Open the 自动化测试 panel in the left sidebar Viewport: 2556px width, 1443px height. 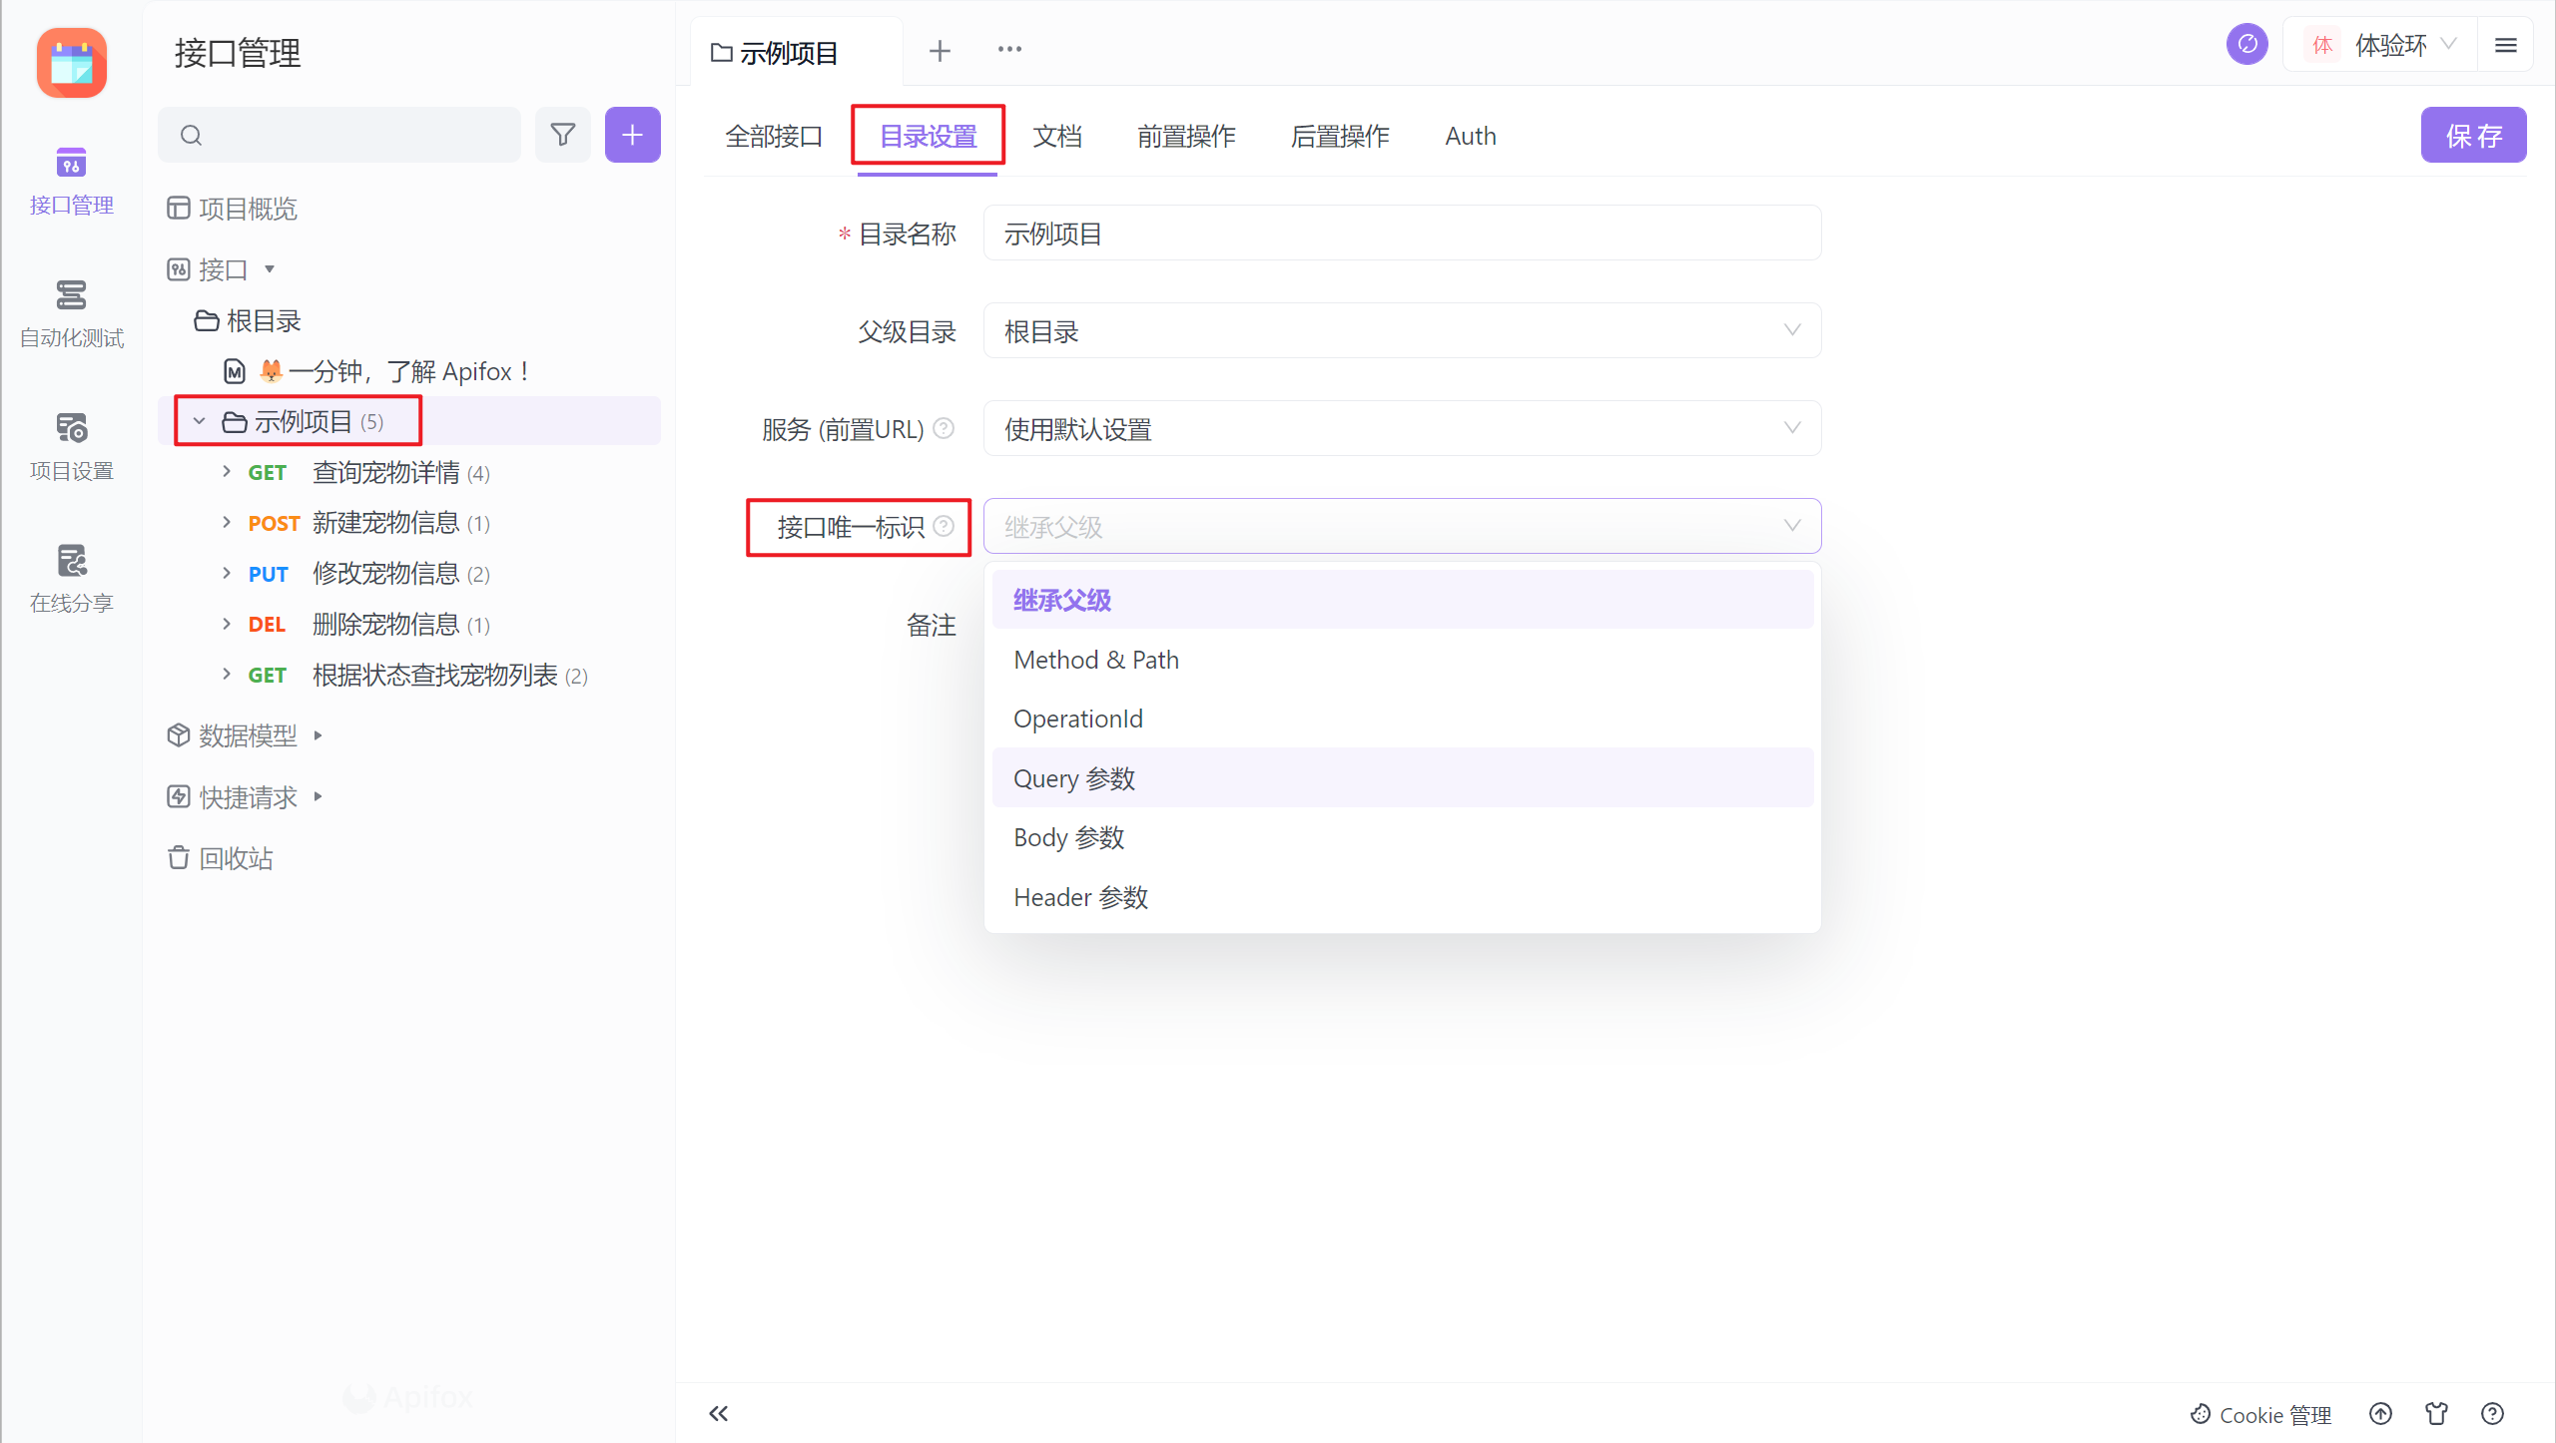click(70, 312)
